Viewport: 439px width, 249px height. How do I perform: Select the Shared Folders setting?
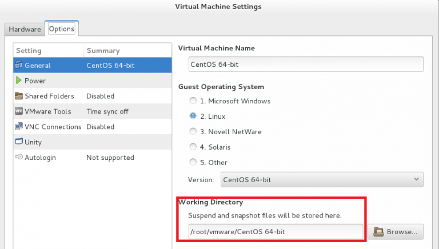click(93, 96)
